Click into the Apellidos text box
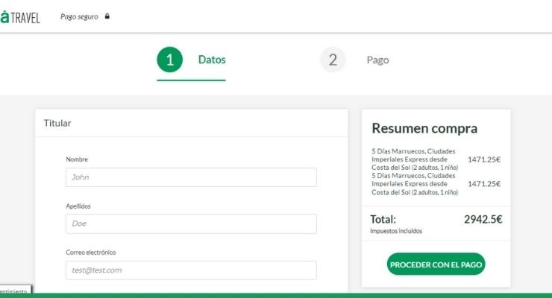The image size is (552, 298). click(191, 223)
